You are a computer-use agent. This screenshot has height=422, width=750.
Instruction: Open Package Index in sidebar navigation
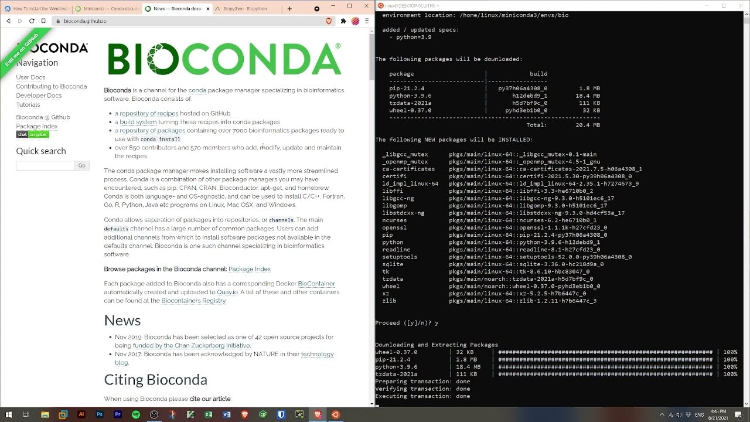coord(36,126)
